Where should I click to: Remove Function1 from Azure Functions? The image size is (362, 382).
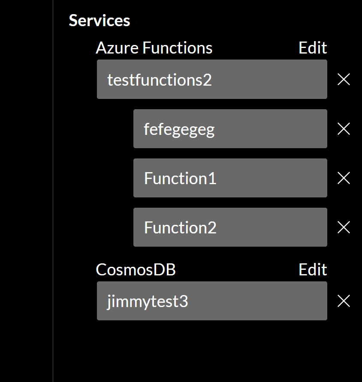click(344, 178)
